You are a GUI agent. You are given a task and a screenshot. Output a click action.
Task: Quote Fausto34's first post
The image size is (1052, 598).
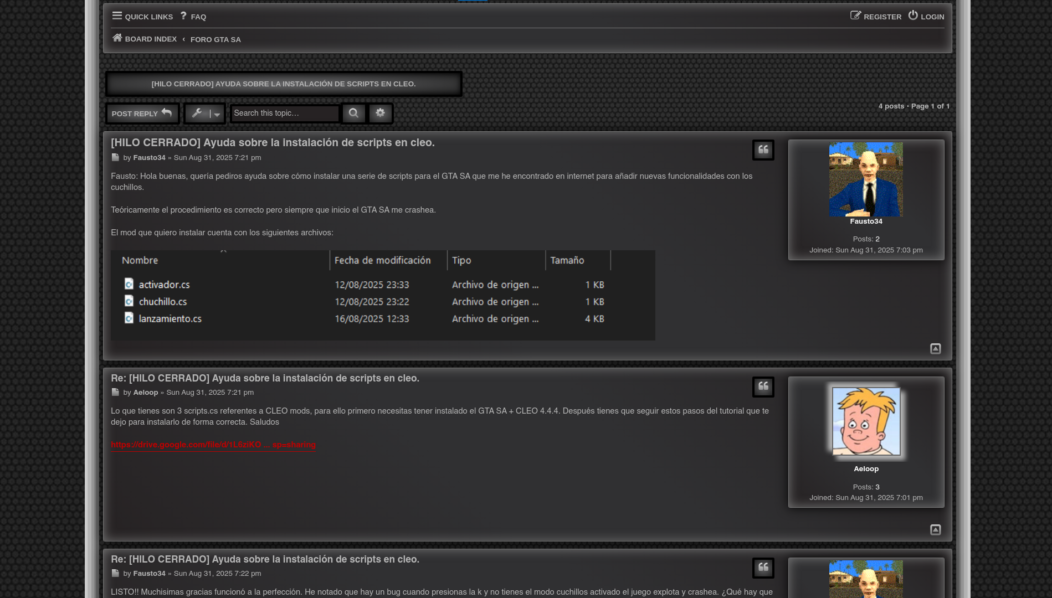coord(763,149)
